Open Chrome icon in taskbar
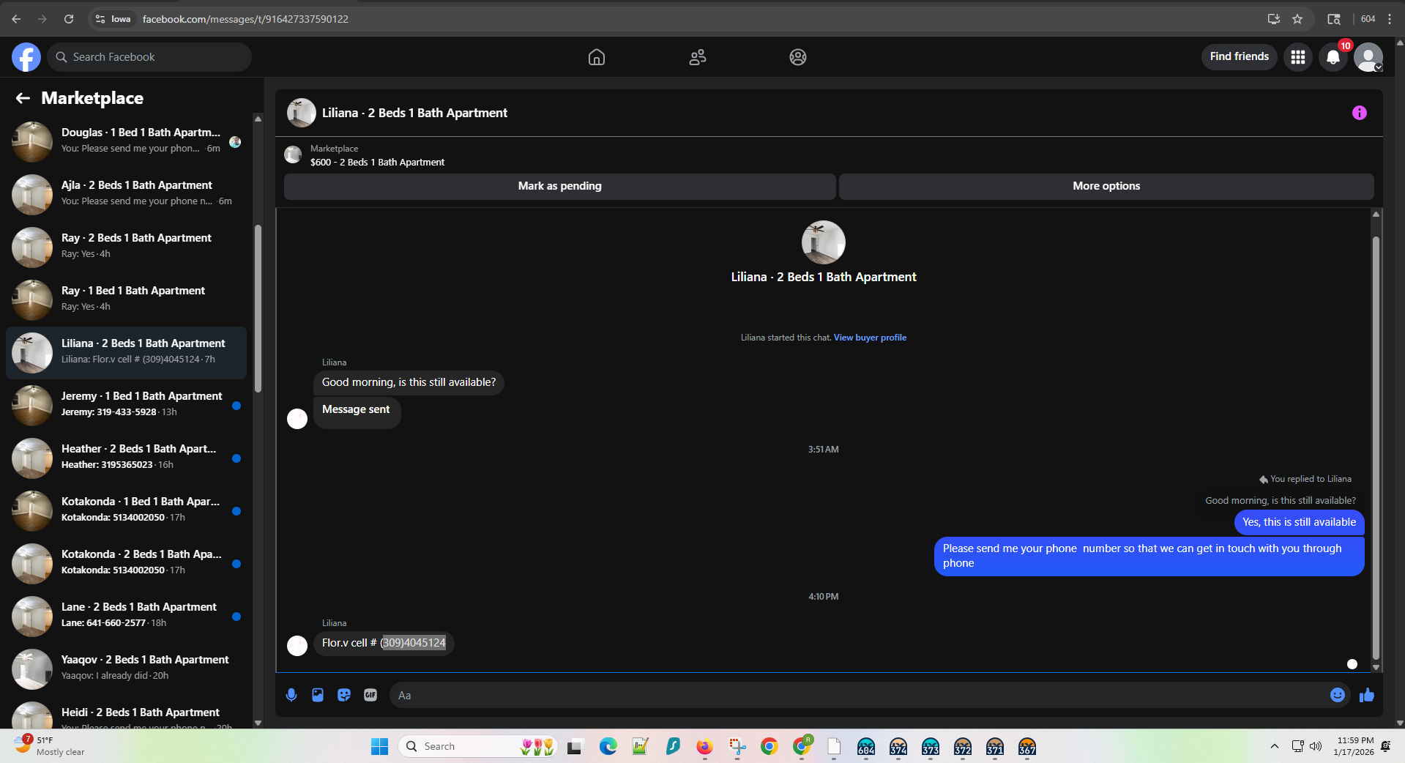 pyautogui.click(x=769, y=746)
